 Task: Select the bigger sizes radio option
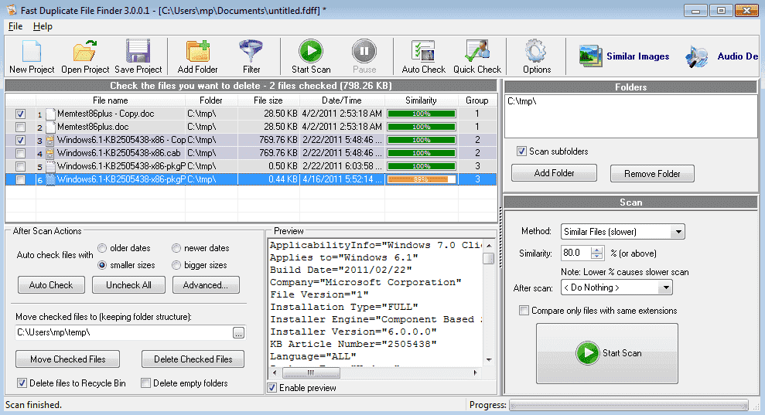point(176,265)
